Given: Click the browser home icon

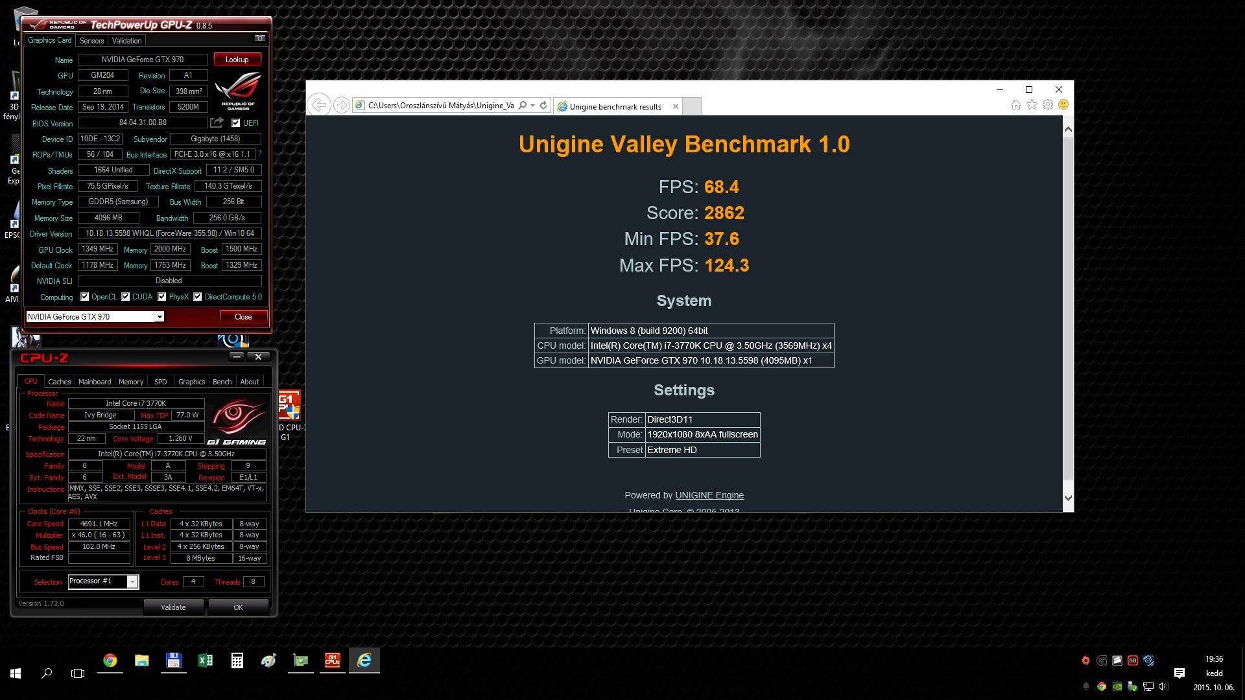Looking at the screenshot, I should click(x=1016, y=105).
